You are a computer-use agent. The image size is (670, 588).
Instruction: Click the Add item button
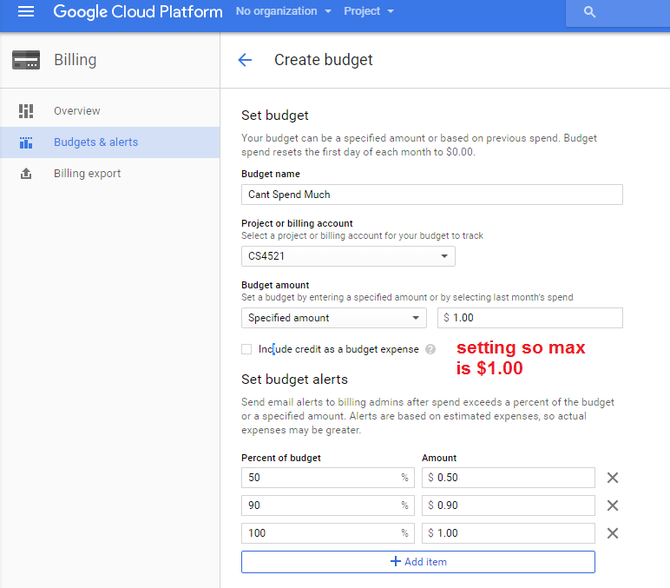coord(418,562)
